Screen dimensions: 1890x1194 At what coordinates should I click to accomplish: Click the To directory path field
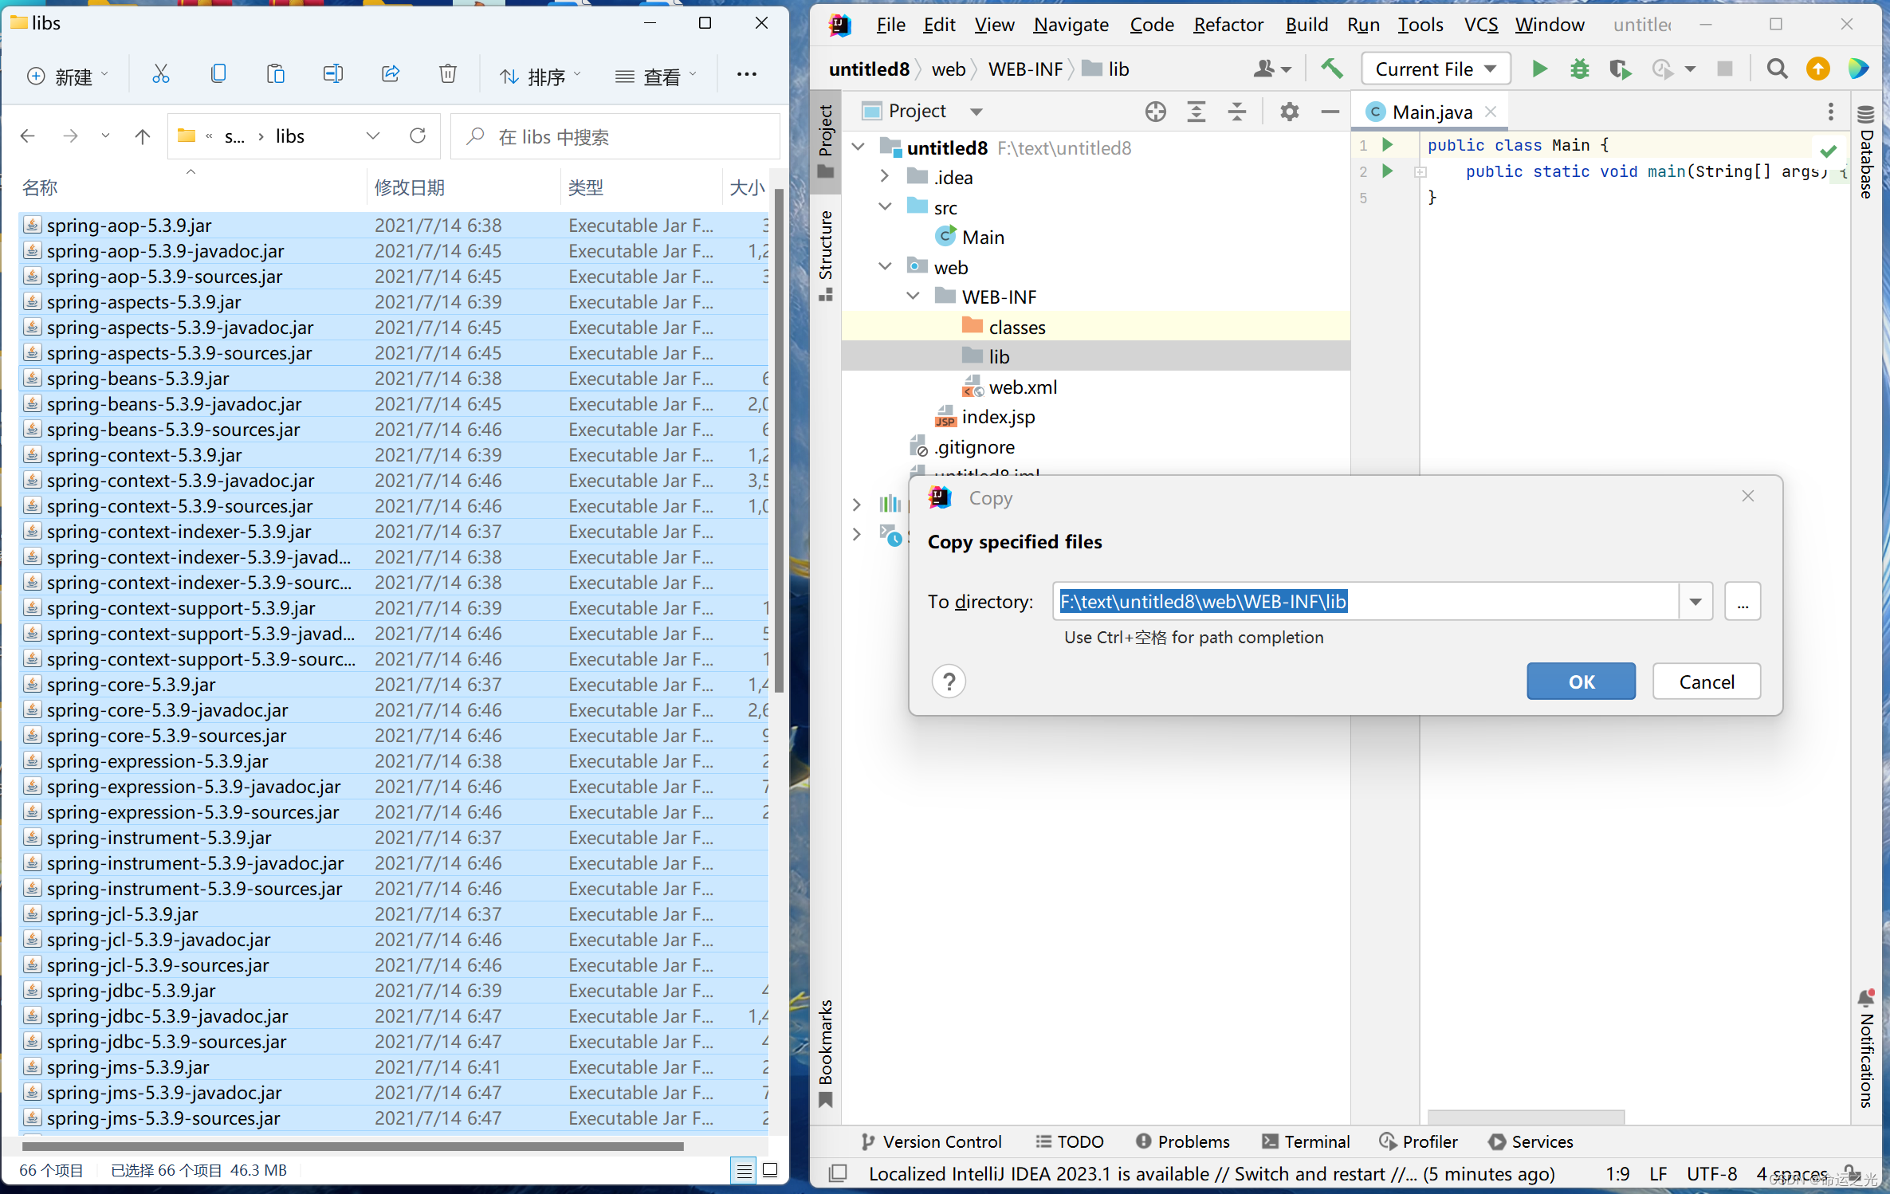(x=1365, y=602)
